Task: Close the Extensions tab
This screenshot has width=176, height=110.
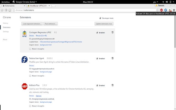Action: tap(24, 6)
